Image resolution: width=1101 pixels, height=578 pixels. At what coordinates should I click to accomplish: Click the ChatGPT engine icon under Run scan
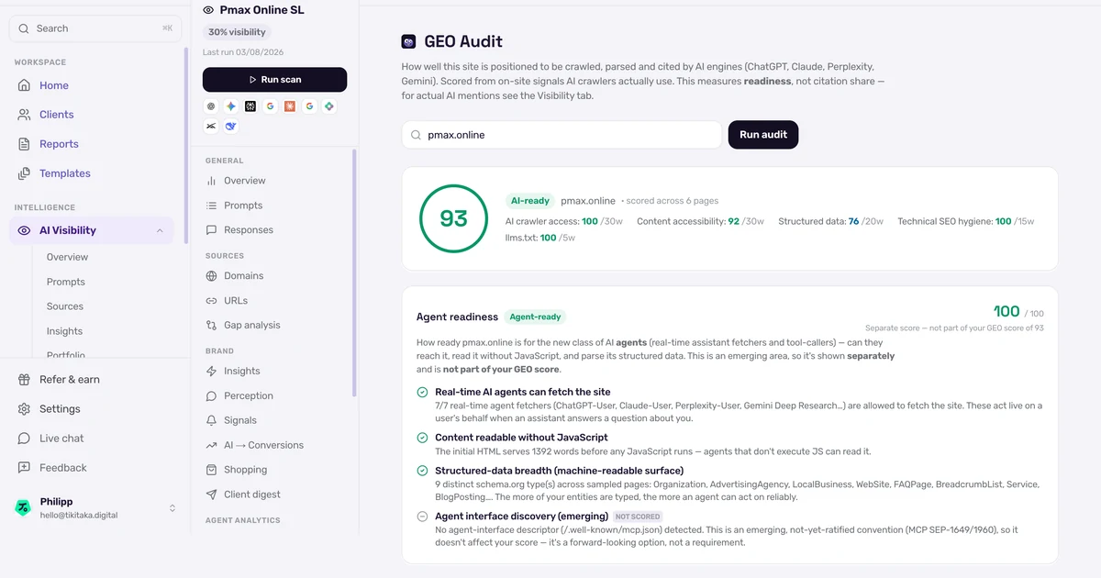click(211, 106)
